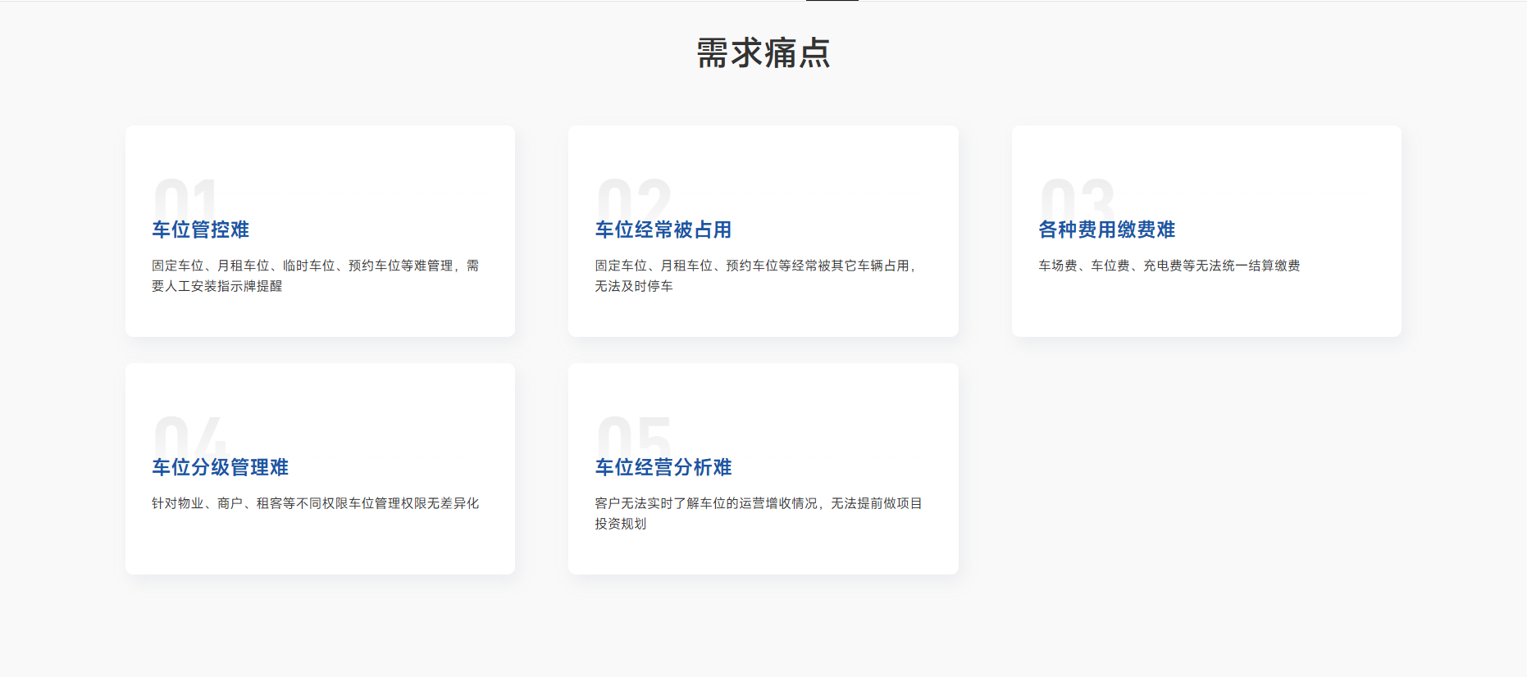Click the 各种费用缴费难 card title

[x=1106, y=229]
